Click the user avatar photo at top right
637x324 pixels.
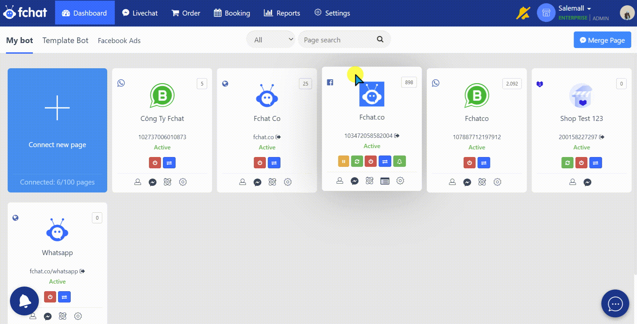[627, 13]
